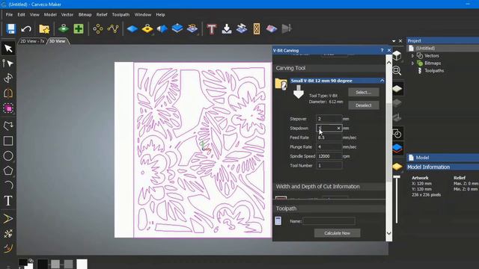Click the green plus toolbar icon
The height and width of the screenshot is (269, 479).
pos(79,29)
